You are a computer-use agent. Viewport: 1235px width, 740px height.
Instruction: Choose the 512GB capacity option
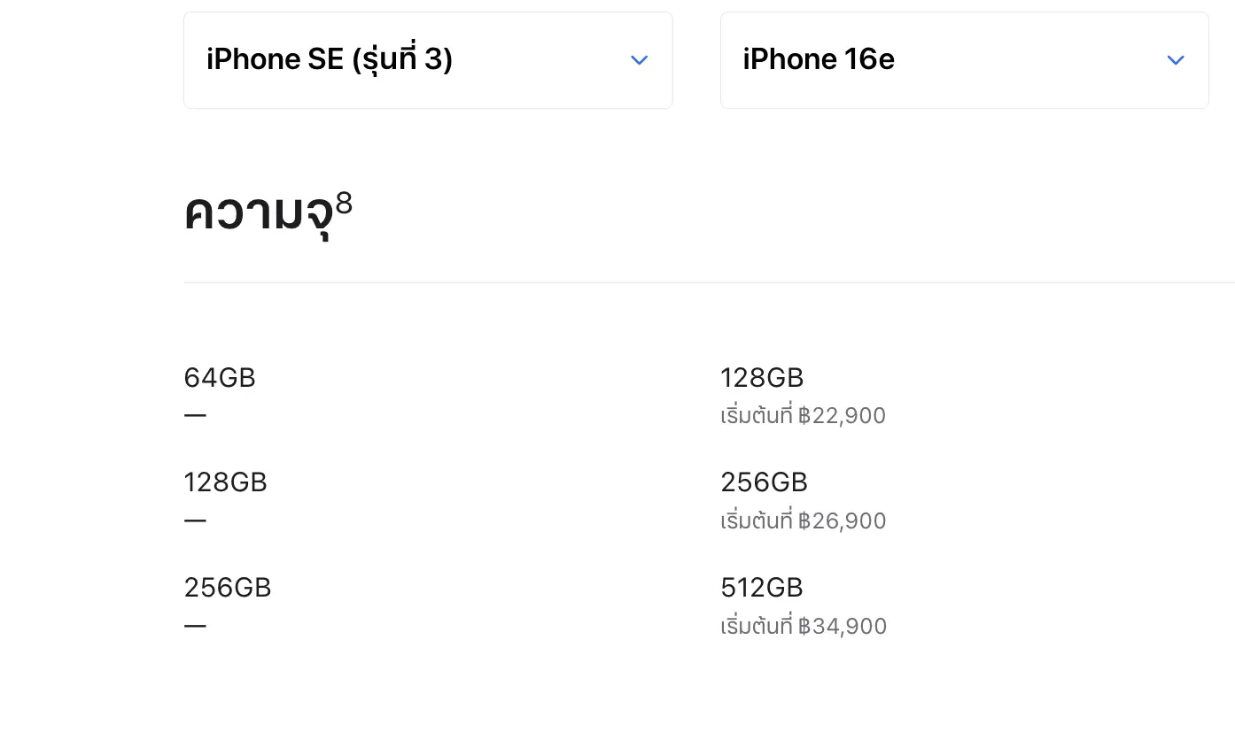[x=762, y=588]
